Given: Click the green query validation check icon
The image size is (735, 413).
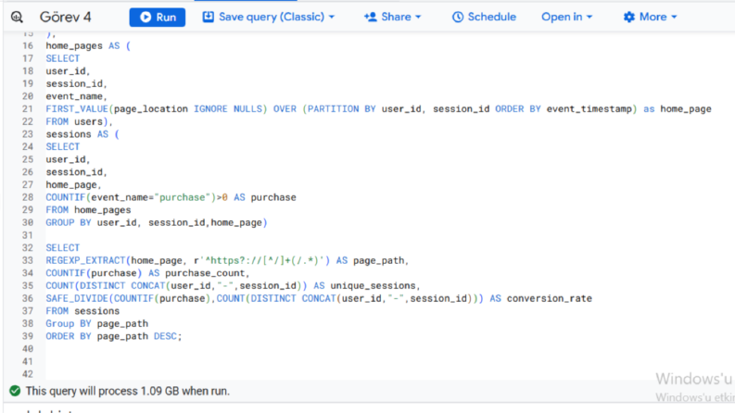Looking at the screenshot, I should [x=15, y=391].
